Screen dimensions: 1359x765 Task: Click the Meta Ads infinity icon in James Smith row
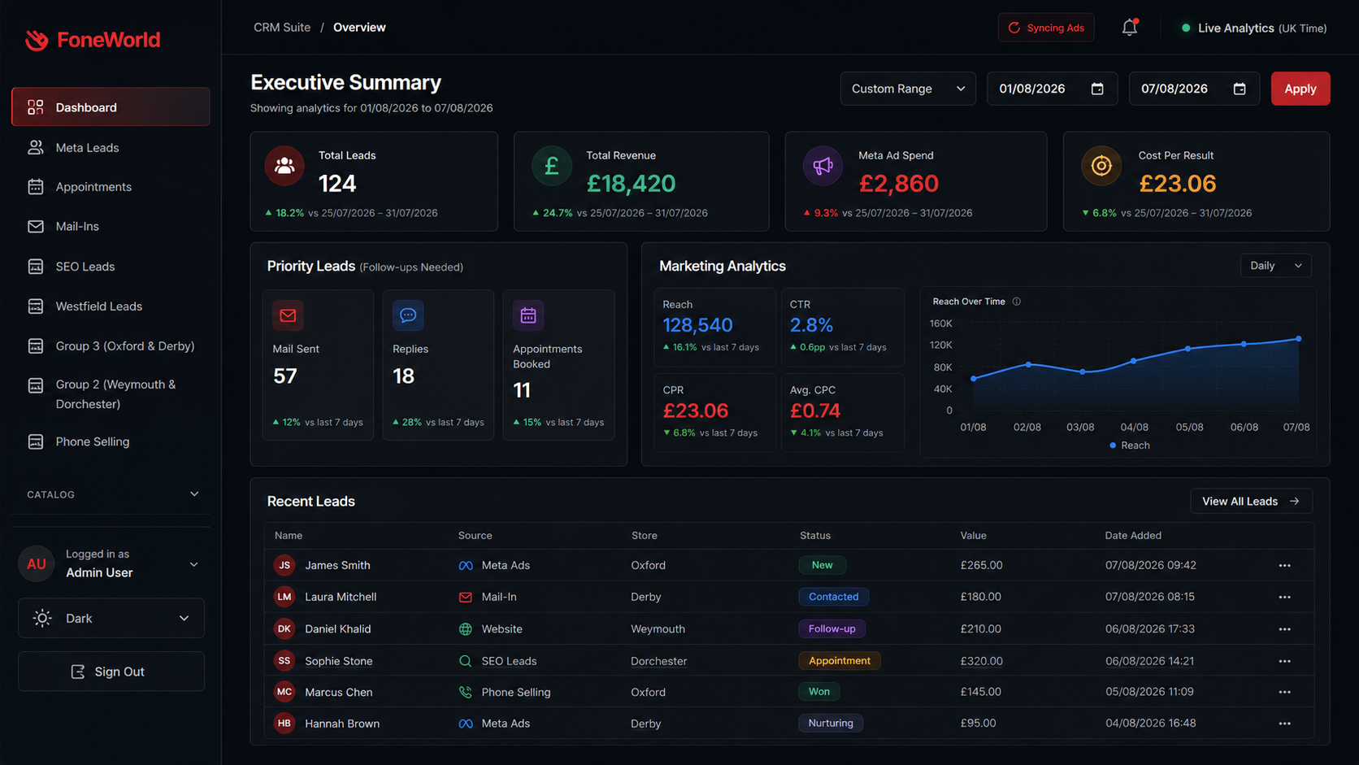coord(466,566)
